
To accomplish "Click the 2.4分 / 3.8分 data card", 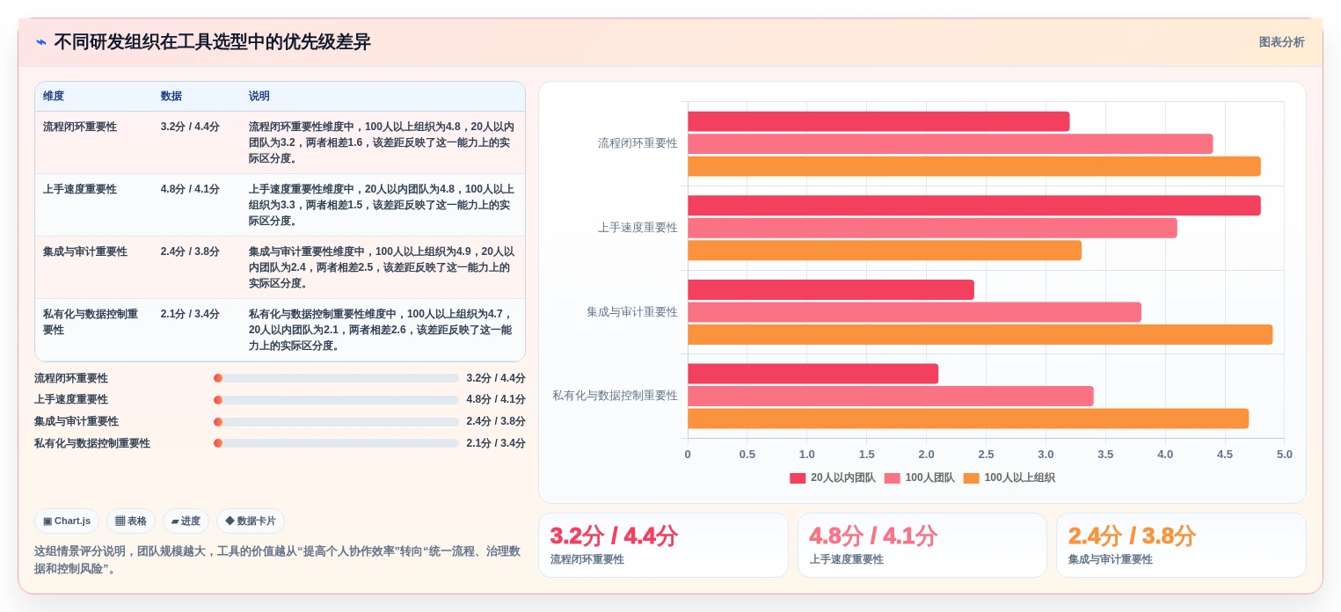I will pos(1181,545).
